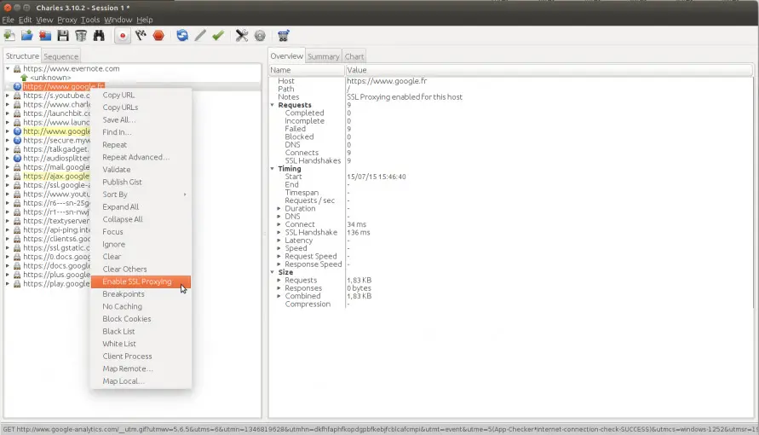Open the File menu

pyautogui.click(x=8, y=20)
